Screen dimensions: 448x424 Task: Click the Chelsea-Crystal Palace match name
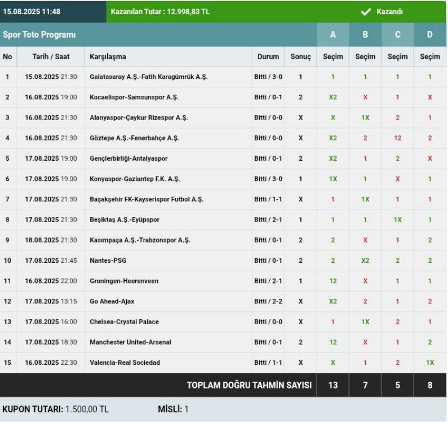[124, 322]
